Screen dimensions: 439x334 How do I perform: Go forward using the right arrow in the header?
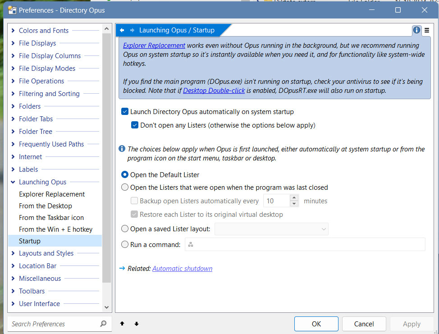132,30
